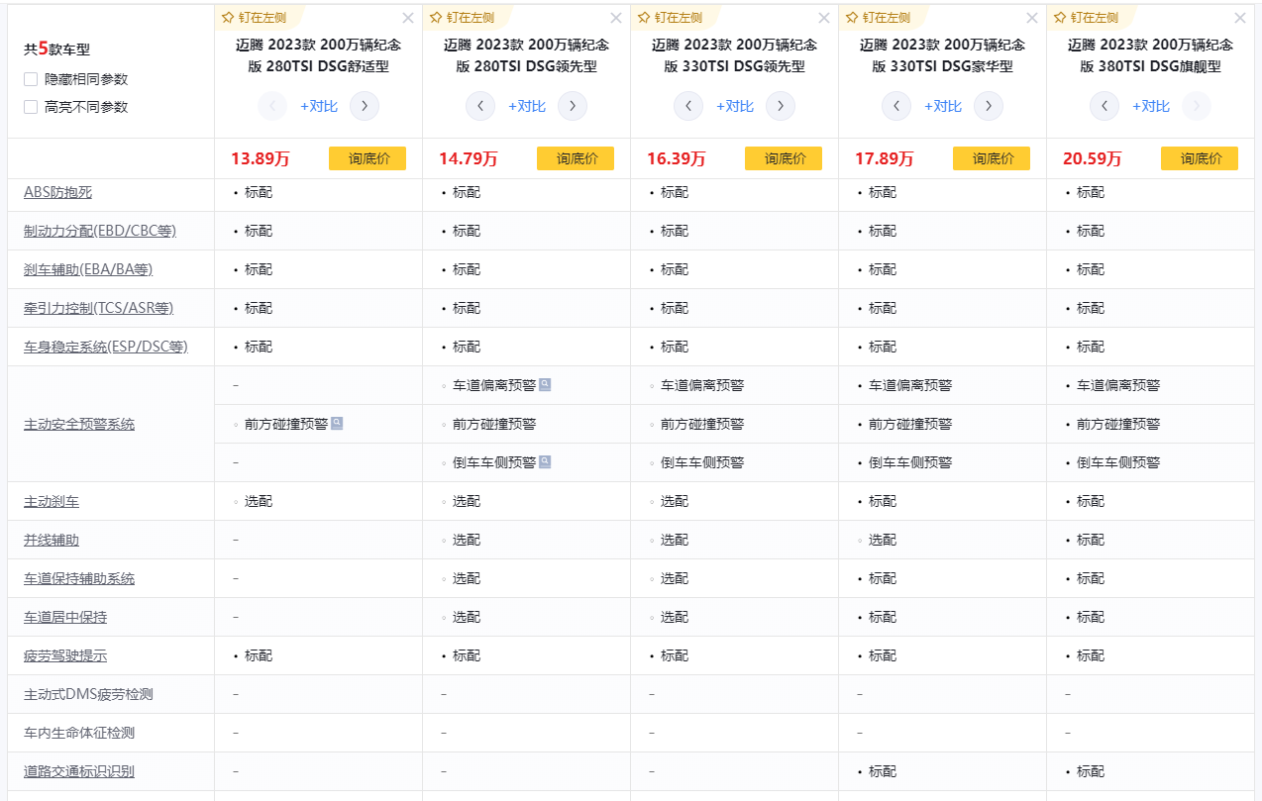Click info icon next to 前方碰撞预警 in 280TSI舒适型 column
Screen dimensions: 1262x801
(x=338, y=424)
